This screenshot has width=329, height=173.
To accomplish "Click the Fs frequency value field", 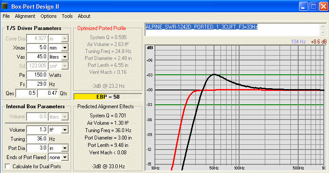I will pyautogui.click(x=37, y=84).
